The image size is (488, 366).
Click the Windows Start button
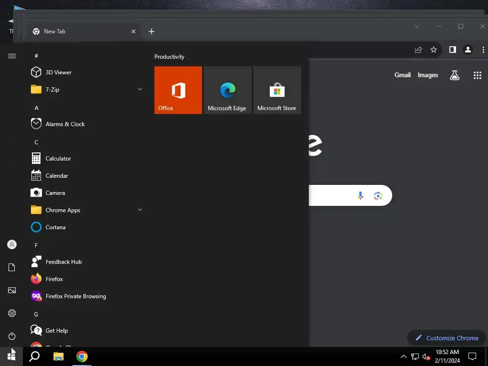click(11, 356)
